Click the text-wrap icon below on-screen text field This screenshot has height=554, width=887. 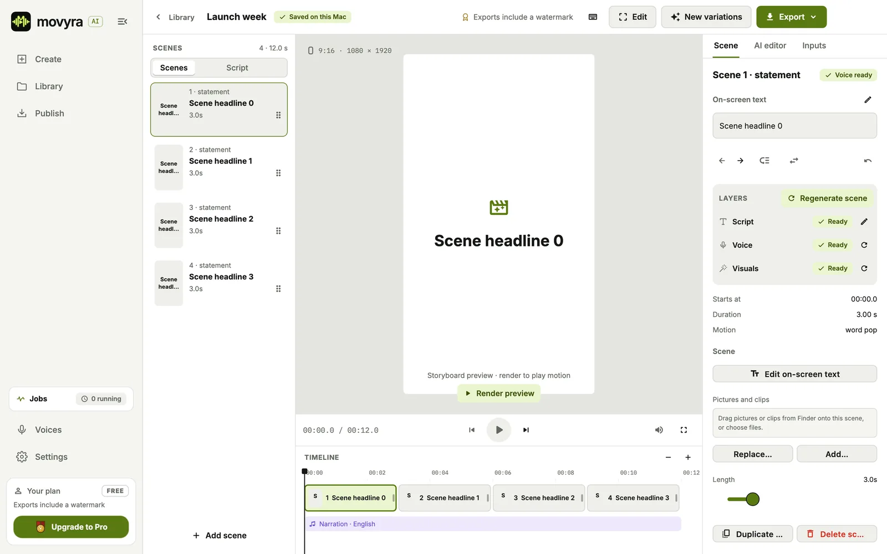coord(764,161)
